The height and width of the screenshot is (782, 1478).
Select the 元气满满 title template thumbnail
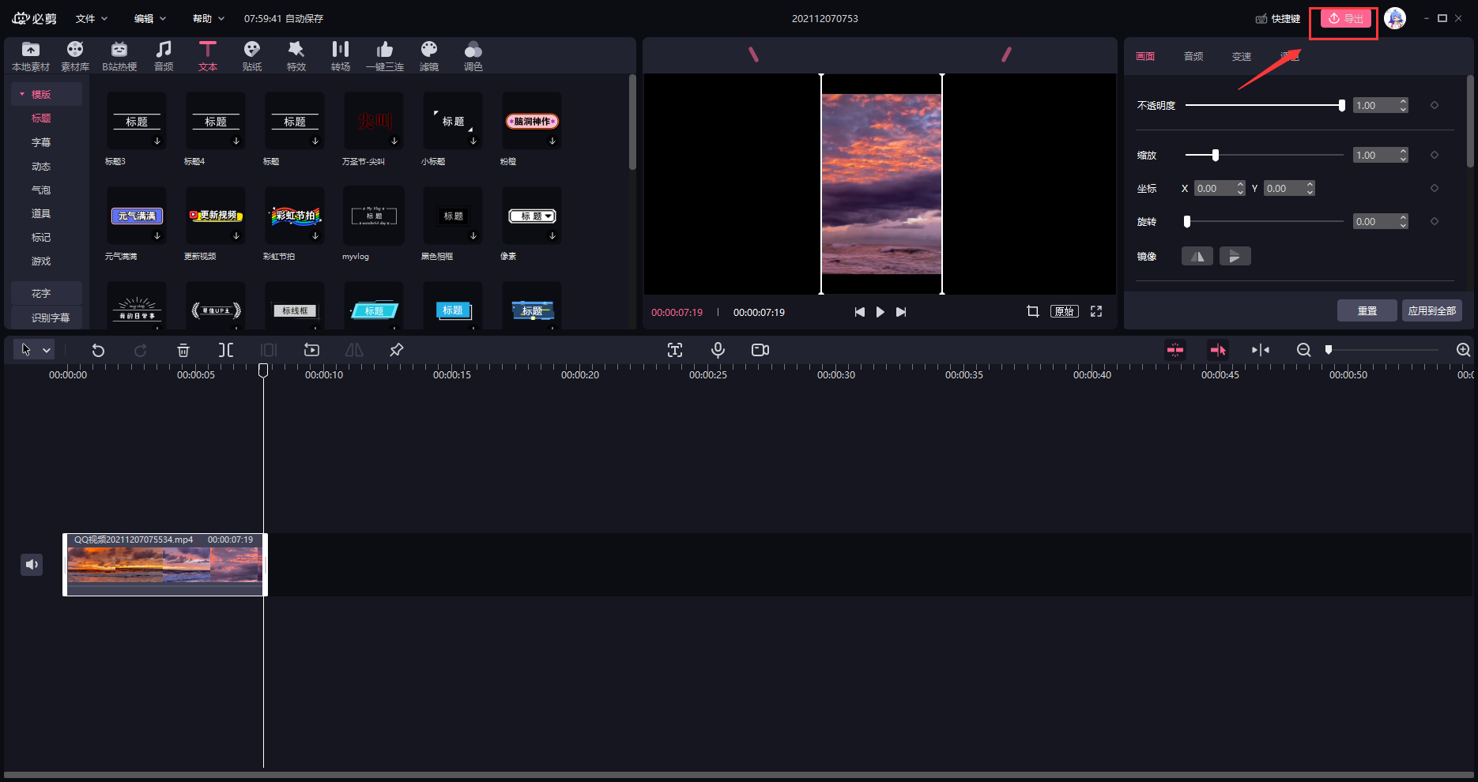click(137, 216)
